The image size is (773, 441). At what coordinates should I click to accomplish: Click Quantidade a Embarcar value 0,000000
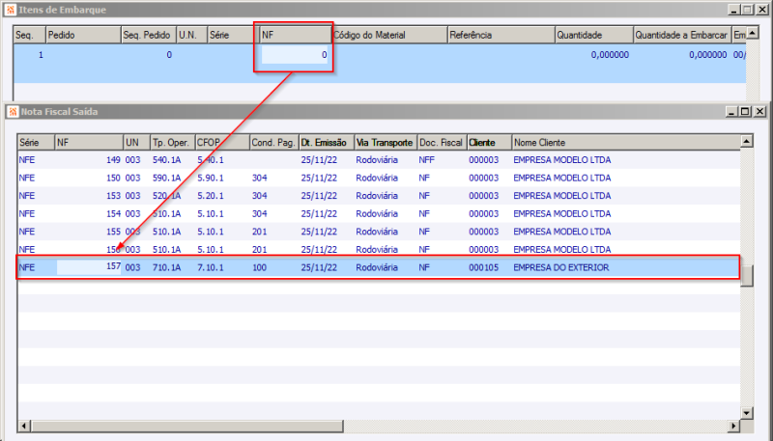click(x=708, y=55)
